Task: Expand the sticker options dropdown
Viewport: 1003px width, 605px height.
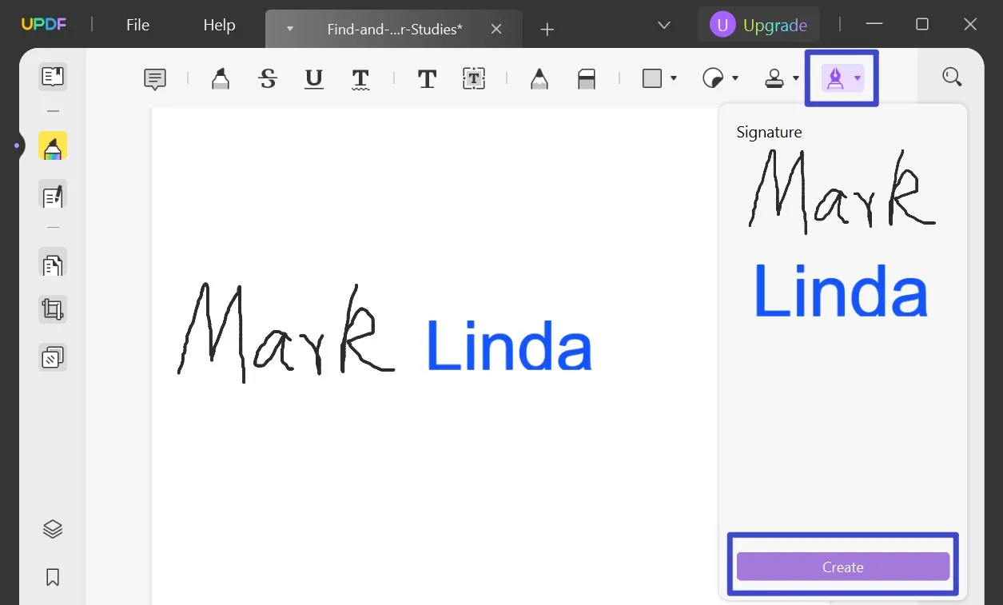Action: 734,78
